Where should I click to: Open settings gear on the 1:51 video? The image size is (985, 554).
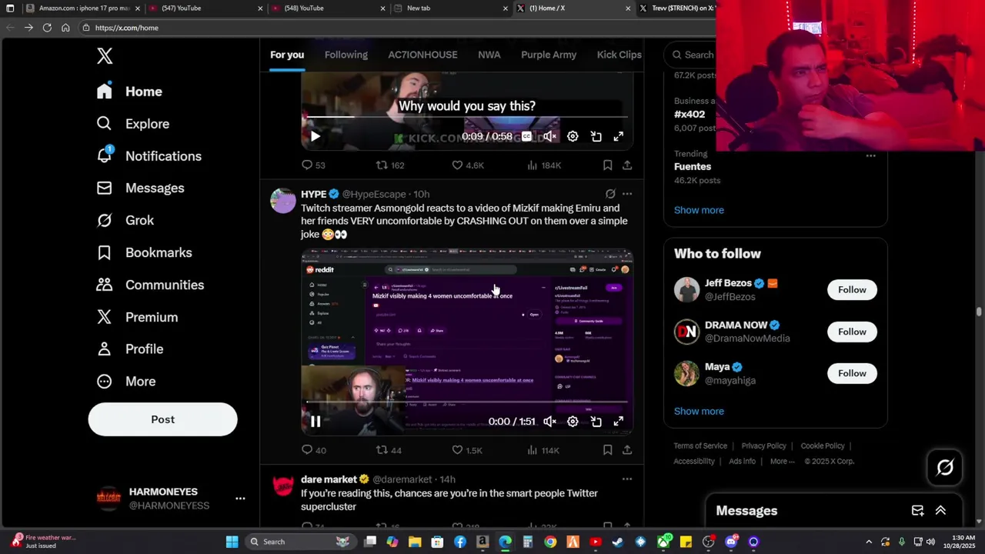(x=573, y=422)
